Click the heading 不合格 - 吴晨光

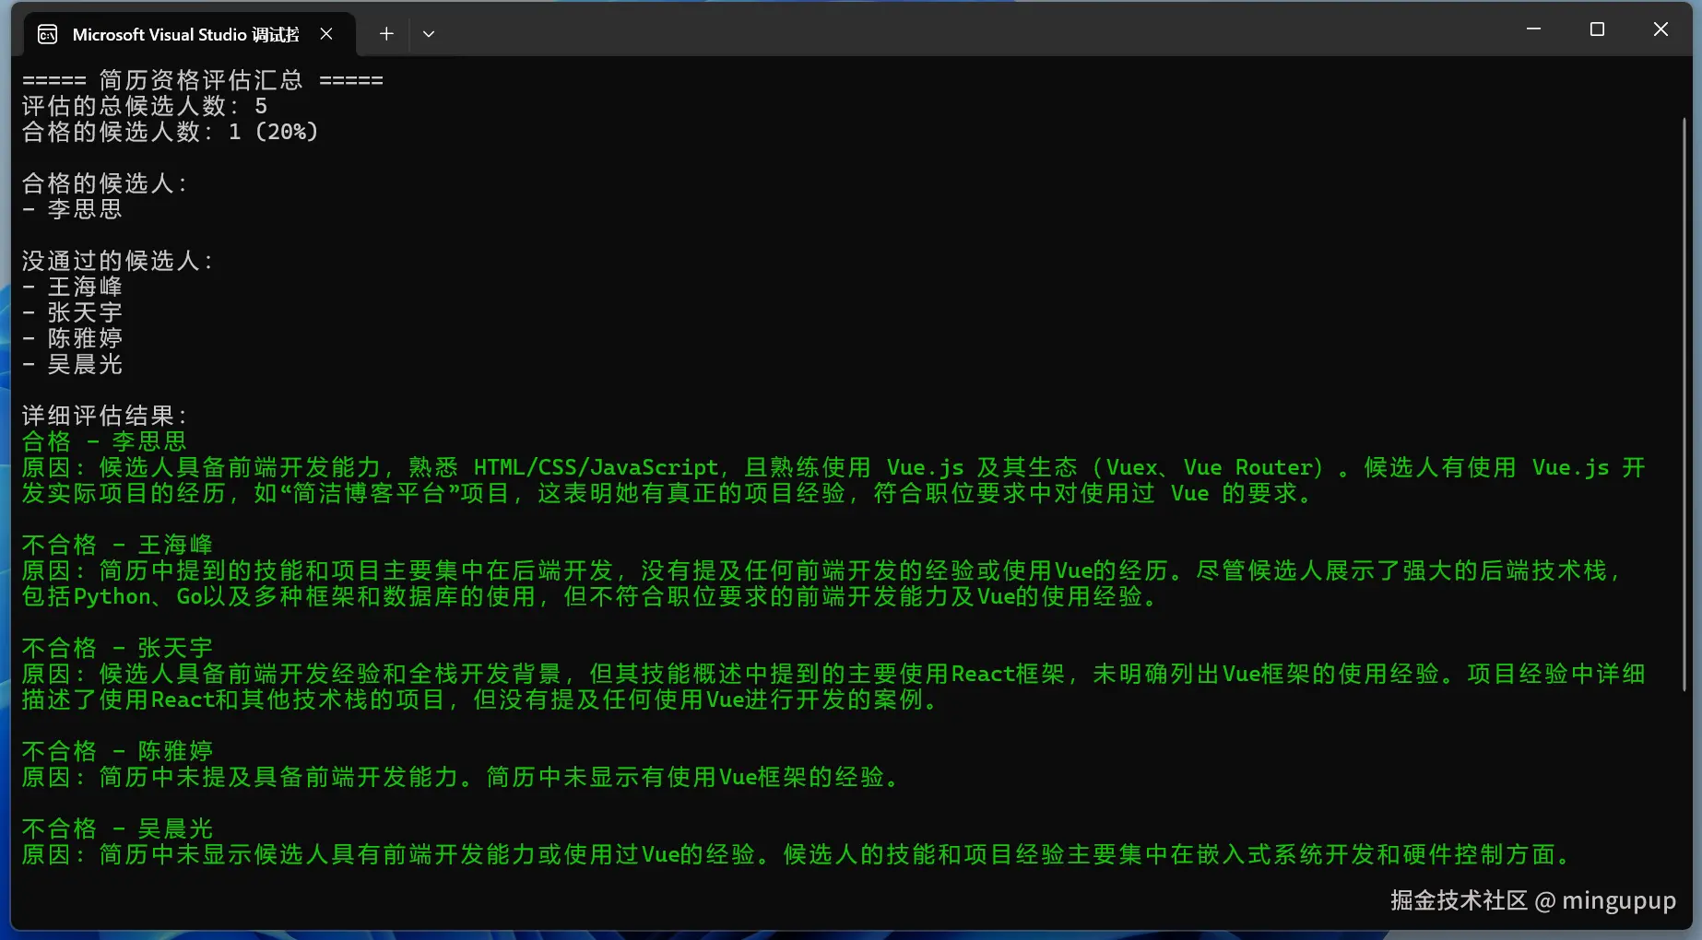(x=117, y=828)
